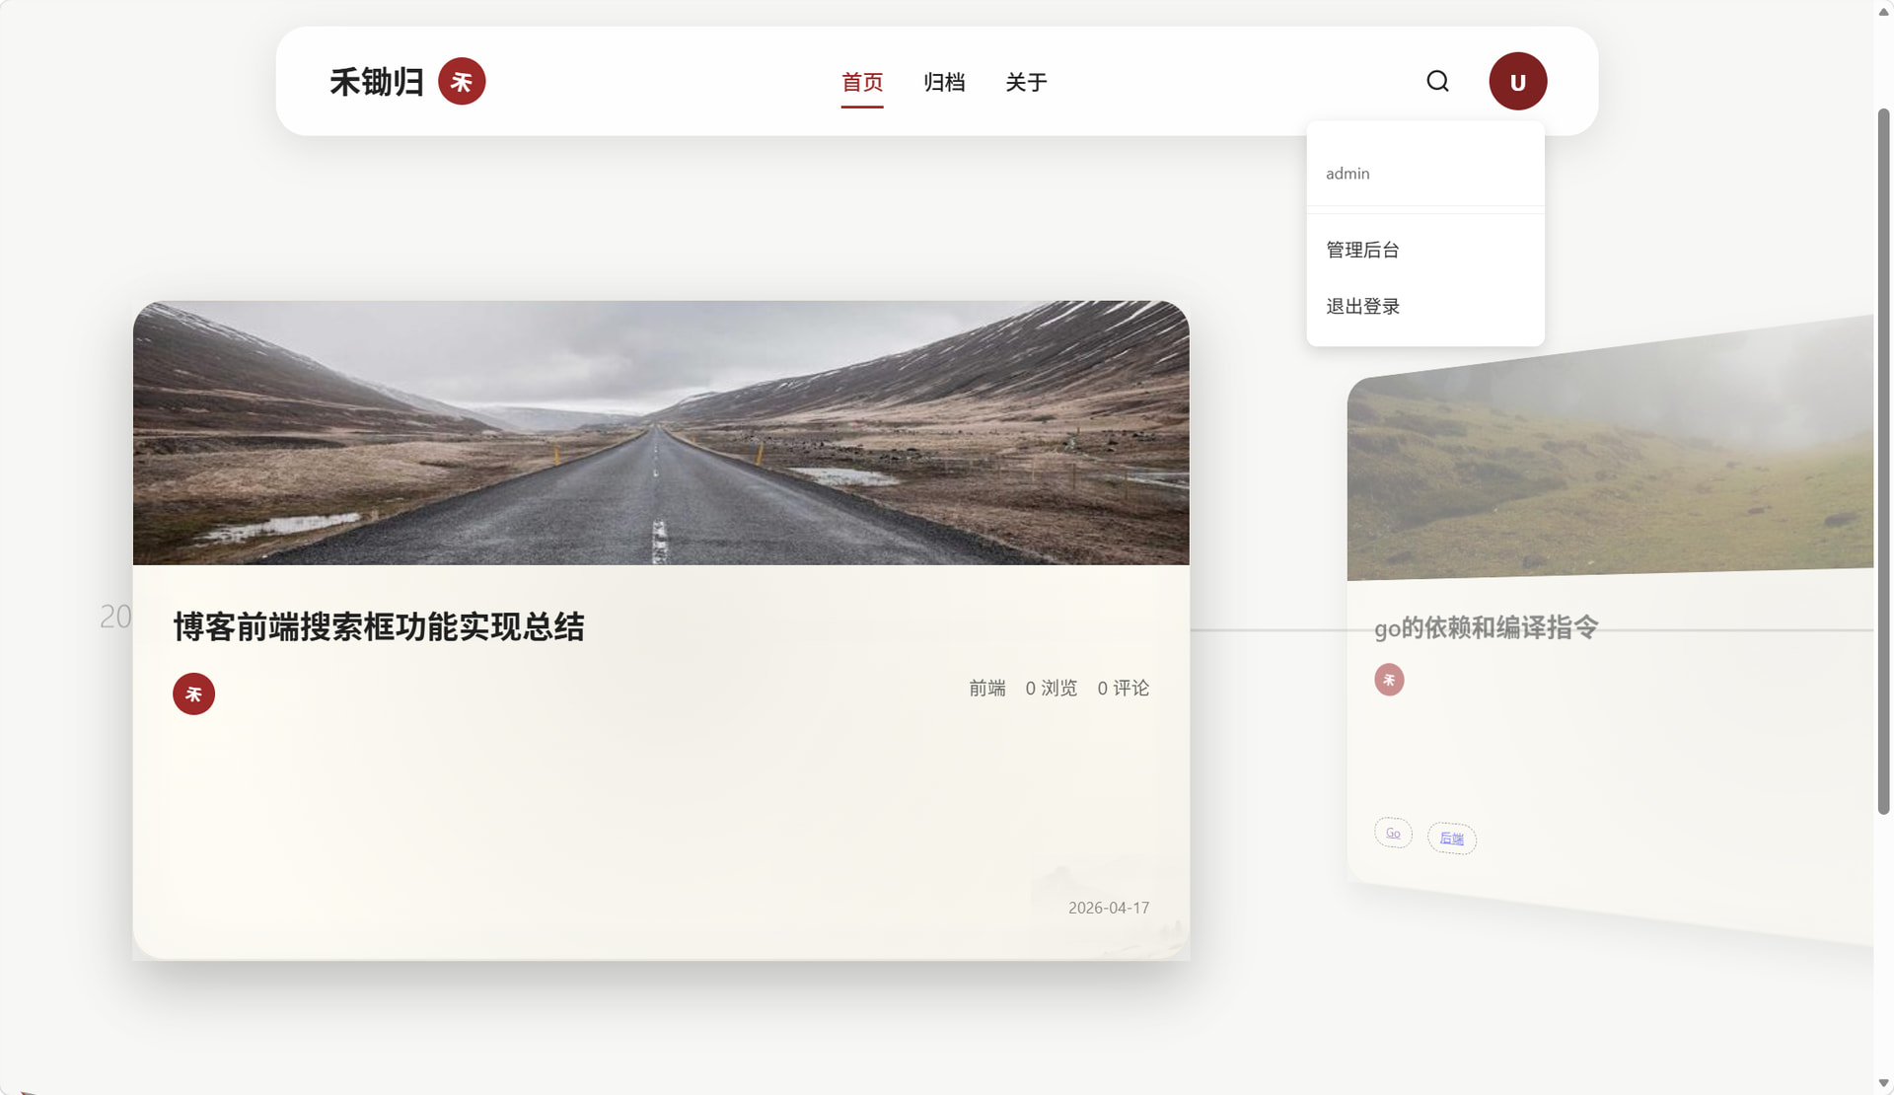Click the red U user avatar
Screen dimensions: 1894x1095
[x=1517, y=81]
